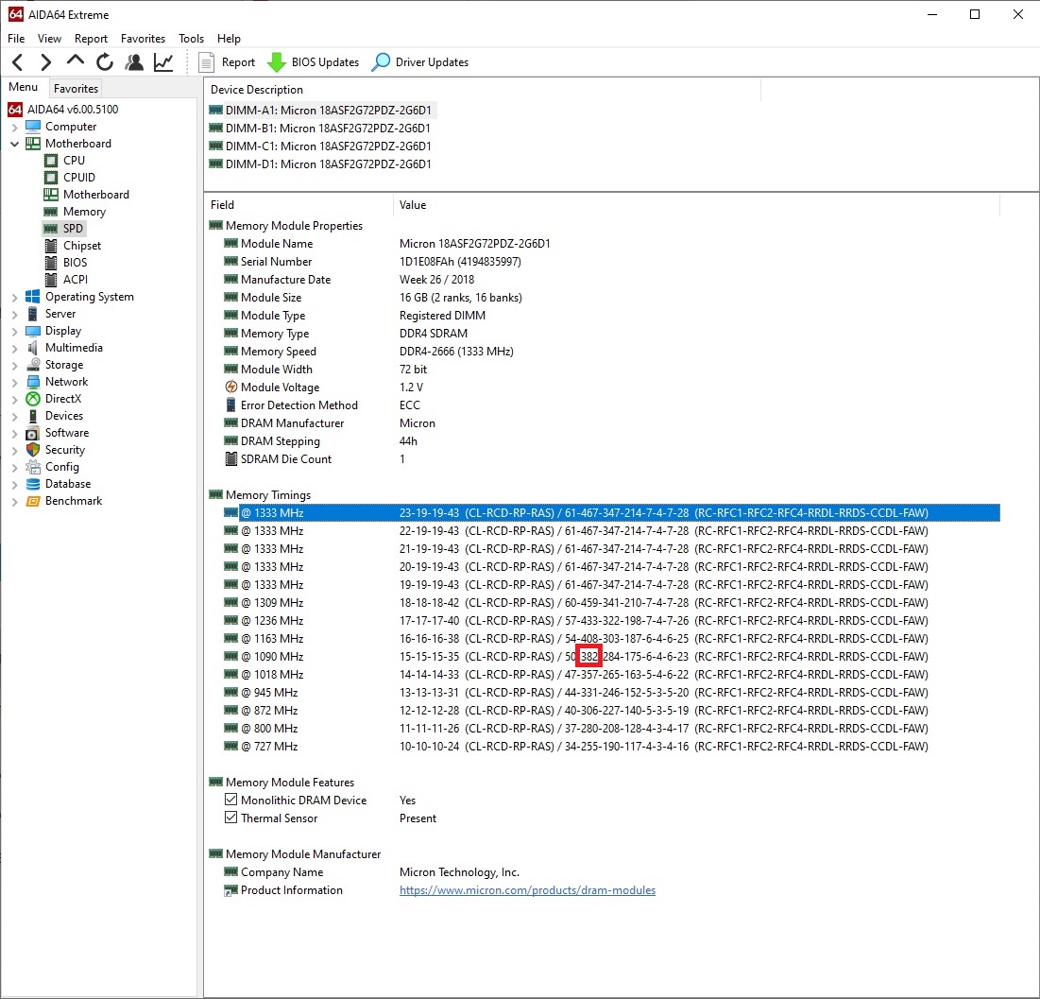
Task: Select the AIDA64 v6.00.5100 root node
Action: [x=63, y=109]
